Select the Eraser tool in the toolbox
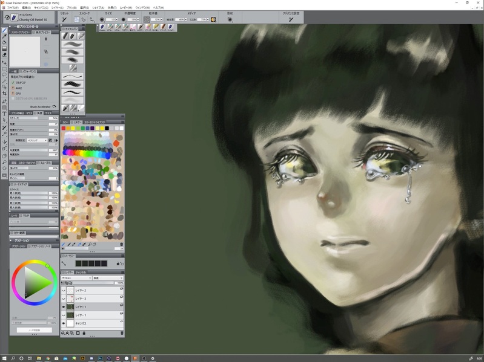484x362 pixels. (4, 55)
